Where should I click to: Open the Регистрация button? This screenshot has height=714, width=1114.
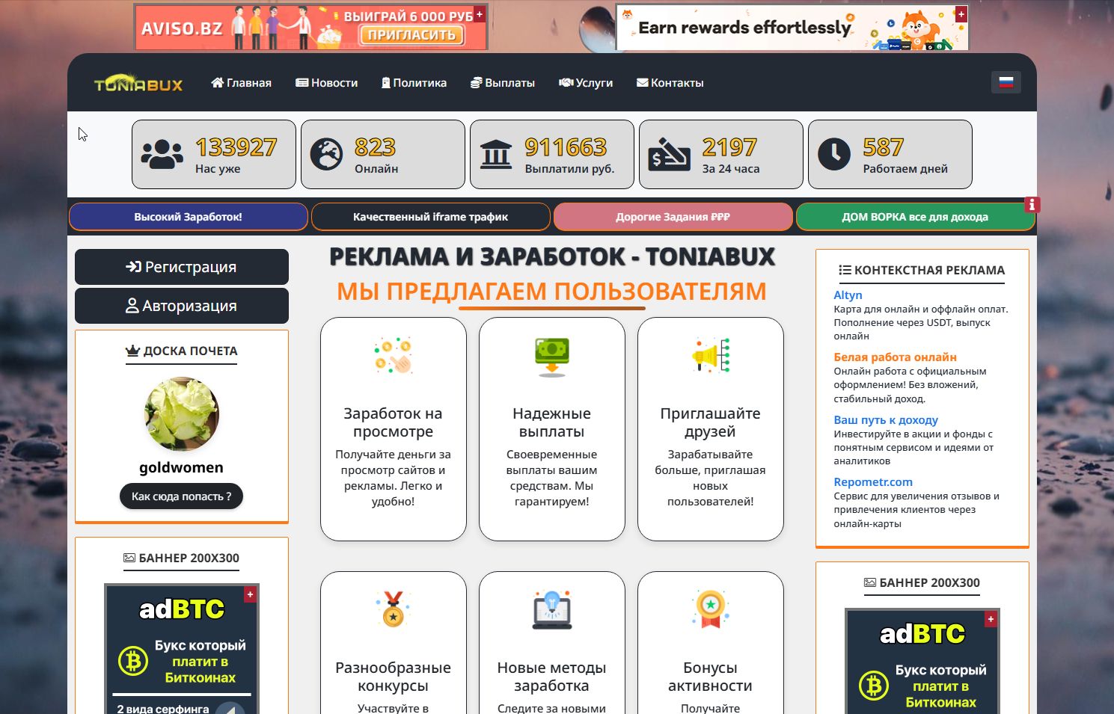182,267
